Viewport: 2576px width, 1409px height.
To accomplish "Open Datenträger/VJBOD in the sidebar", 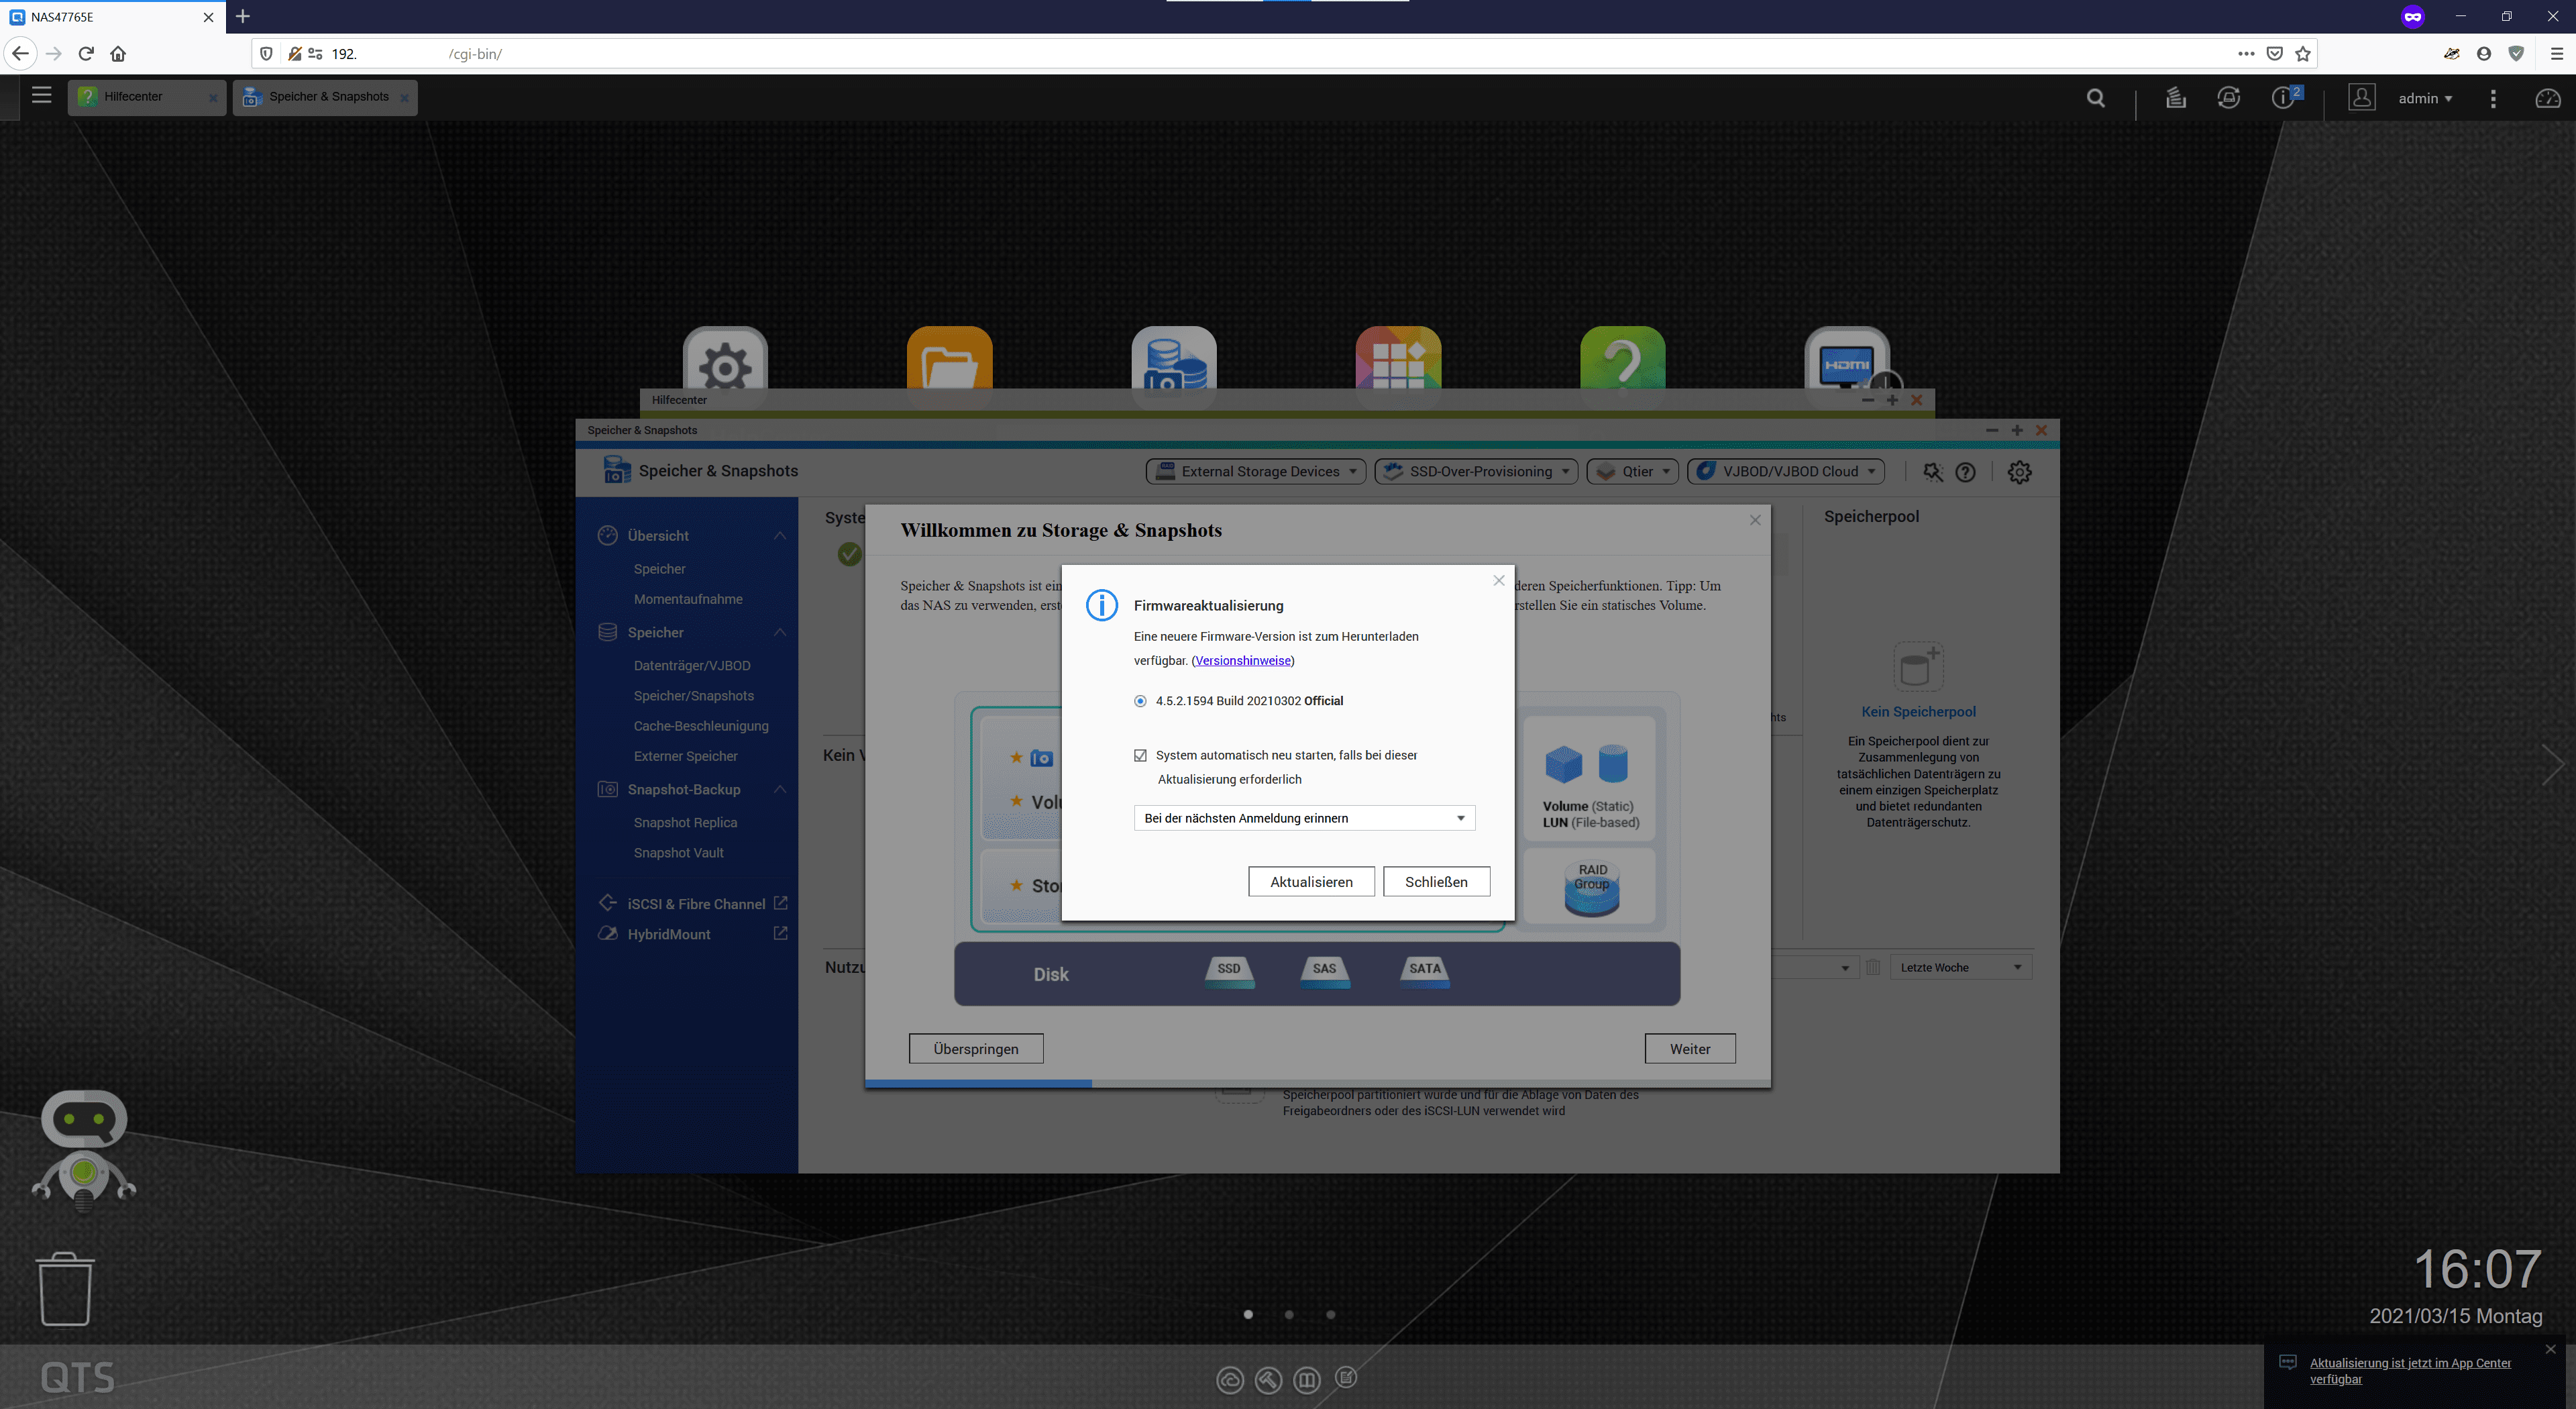I will tap(692, 665).
